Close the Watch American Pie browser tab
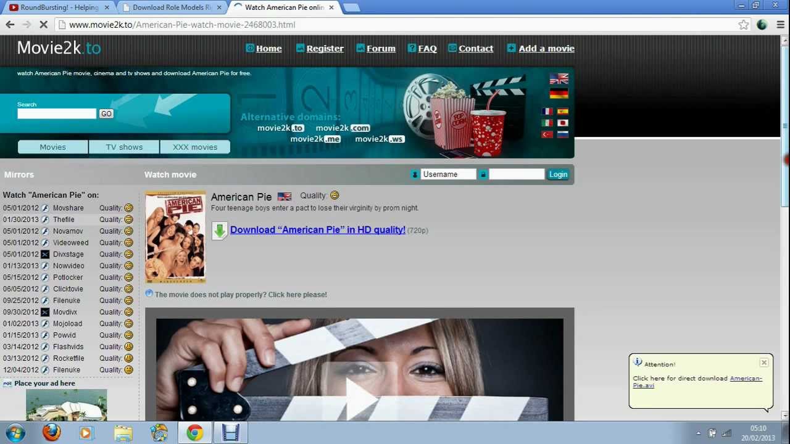 point(331,7)
